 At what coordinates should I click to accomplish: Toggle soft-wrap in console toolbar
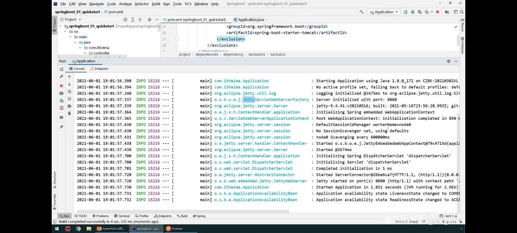pyautogui.click(x=69, y=91)
